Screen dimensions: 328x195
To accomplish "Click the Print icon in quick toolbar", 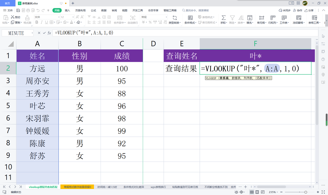I will [x=28, y=10].
